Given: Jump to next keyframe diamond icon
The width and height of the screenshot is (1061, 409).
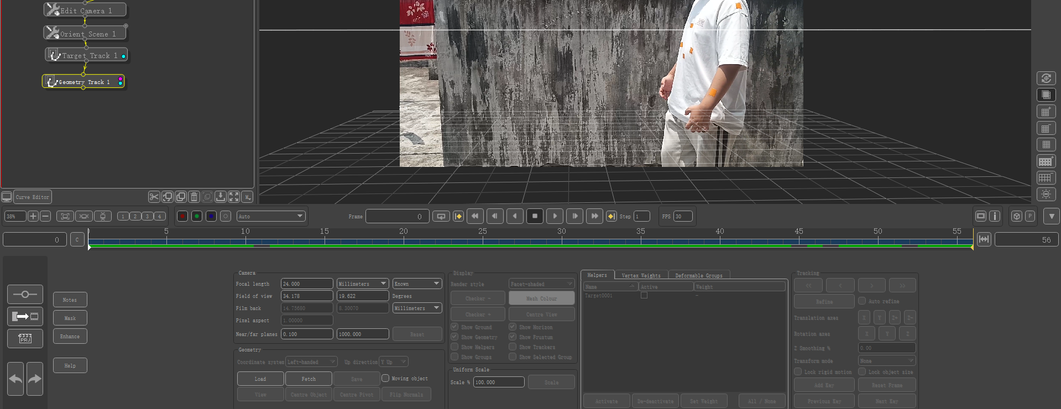Looking at the screenshot, I should (x=611, y=216).
